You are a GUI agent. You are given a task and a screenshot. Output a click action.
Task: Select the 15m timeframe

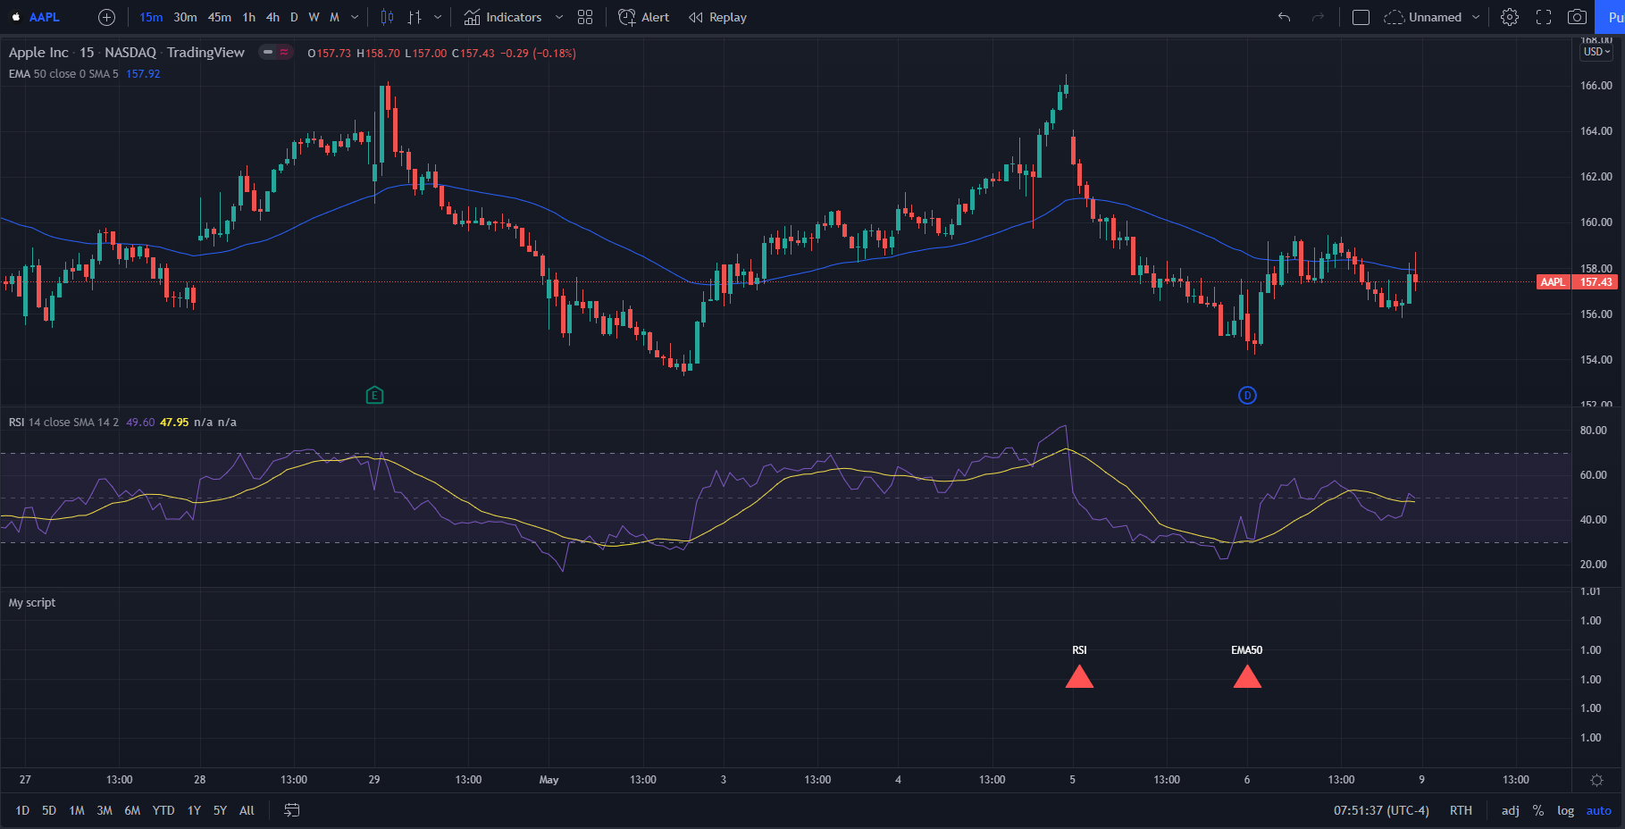pyautogui.click(x=151, y=17)
